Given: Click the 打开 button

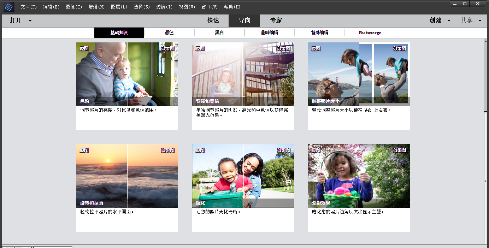Looking at the screenshot, I should coord(16,20).
